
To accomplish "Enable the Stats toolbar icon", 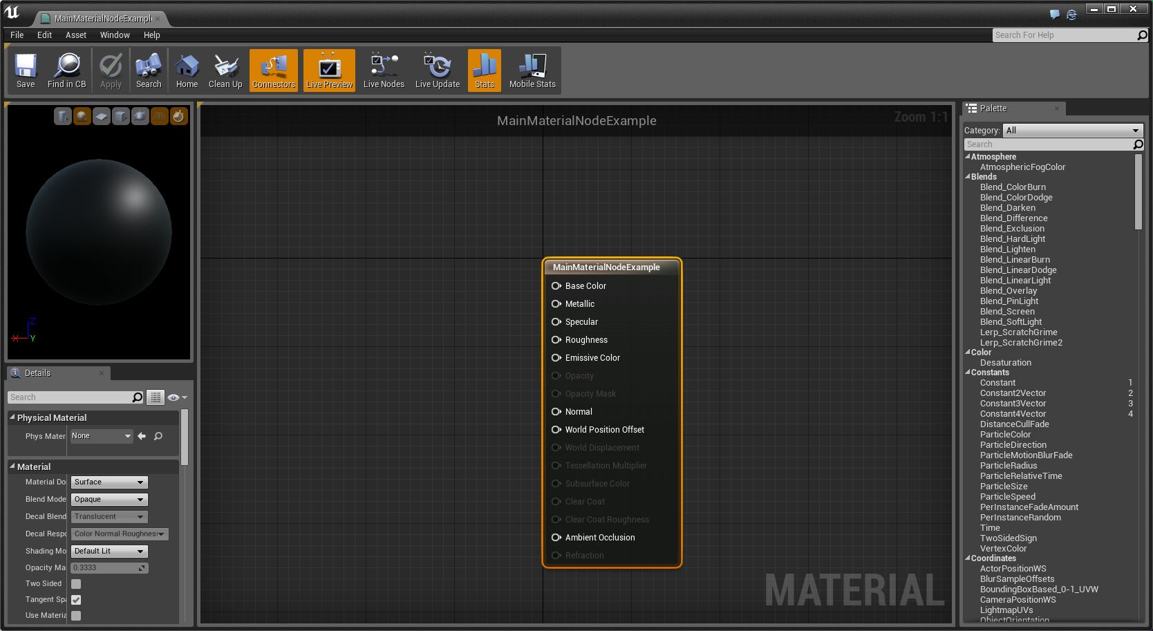I will pos(484,70).
